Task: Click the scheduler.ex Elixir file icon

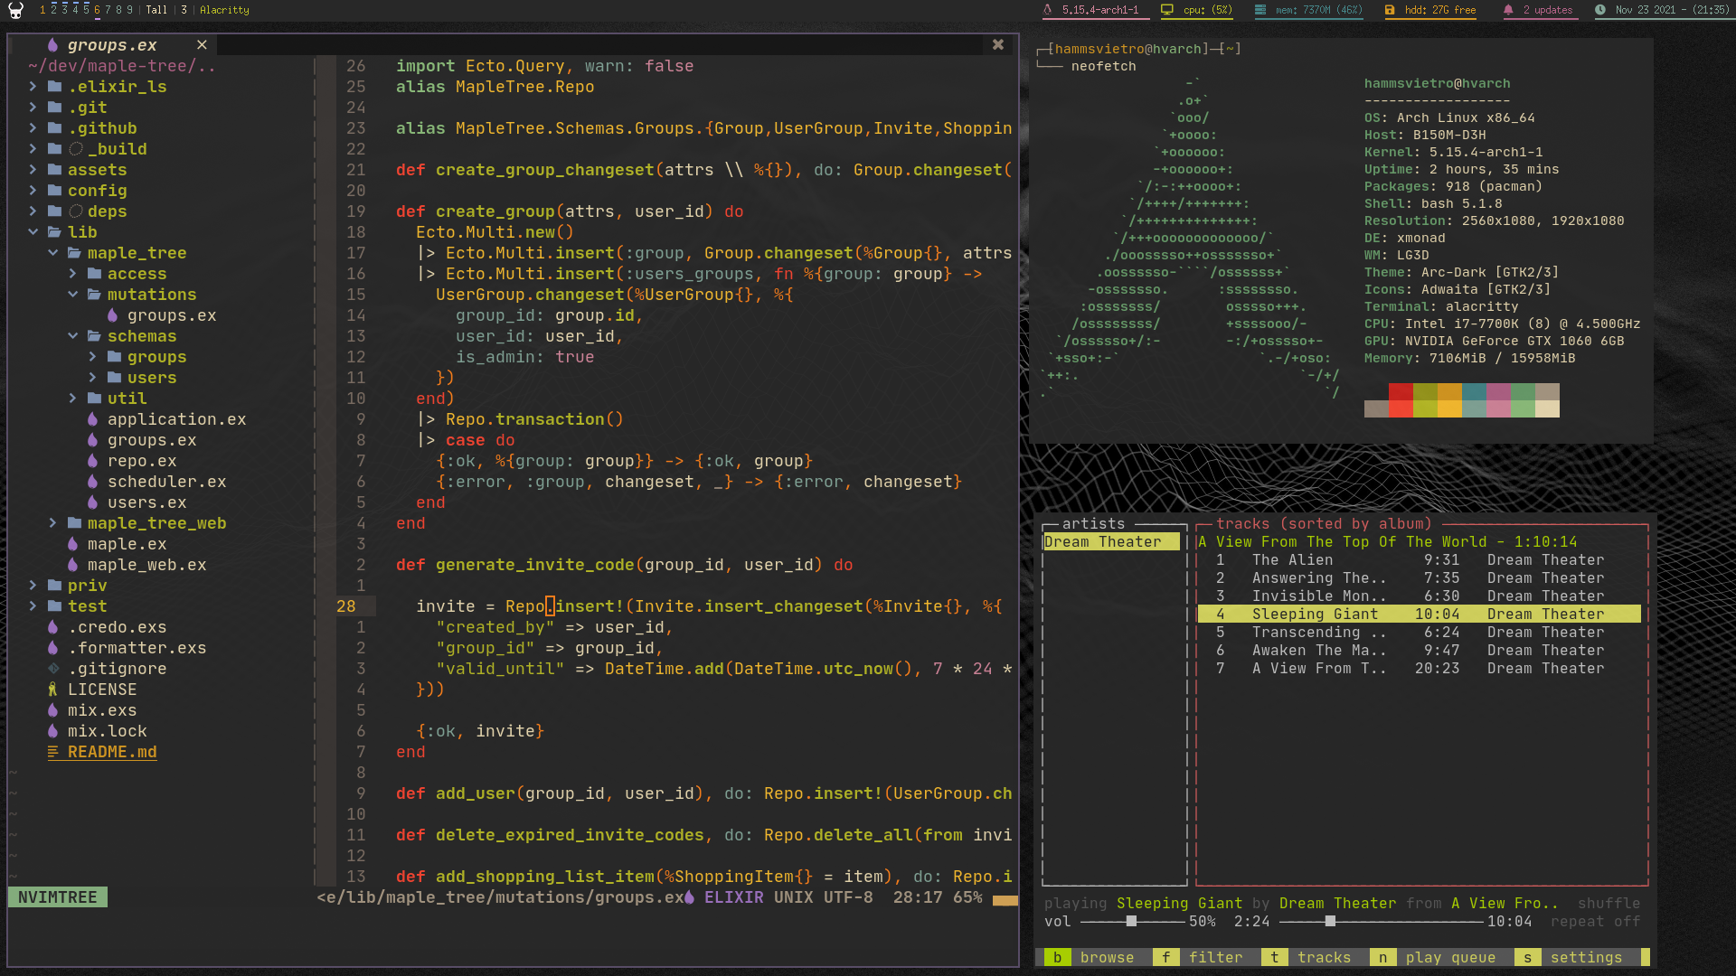Action: (92, 482)
